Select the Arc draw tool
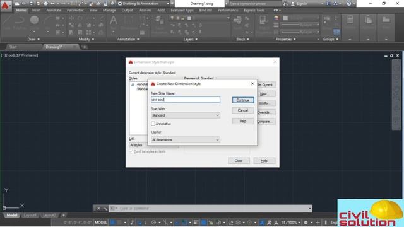 click(x=48, y=20)
